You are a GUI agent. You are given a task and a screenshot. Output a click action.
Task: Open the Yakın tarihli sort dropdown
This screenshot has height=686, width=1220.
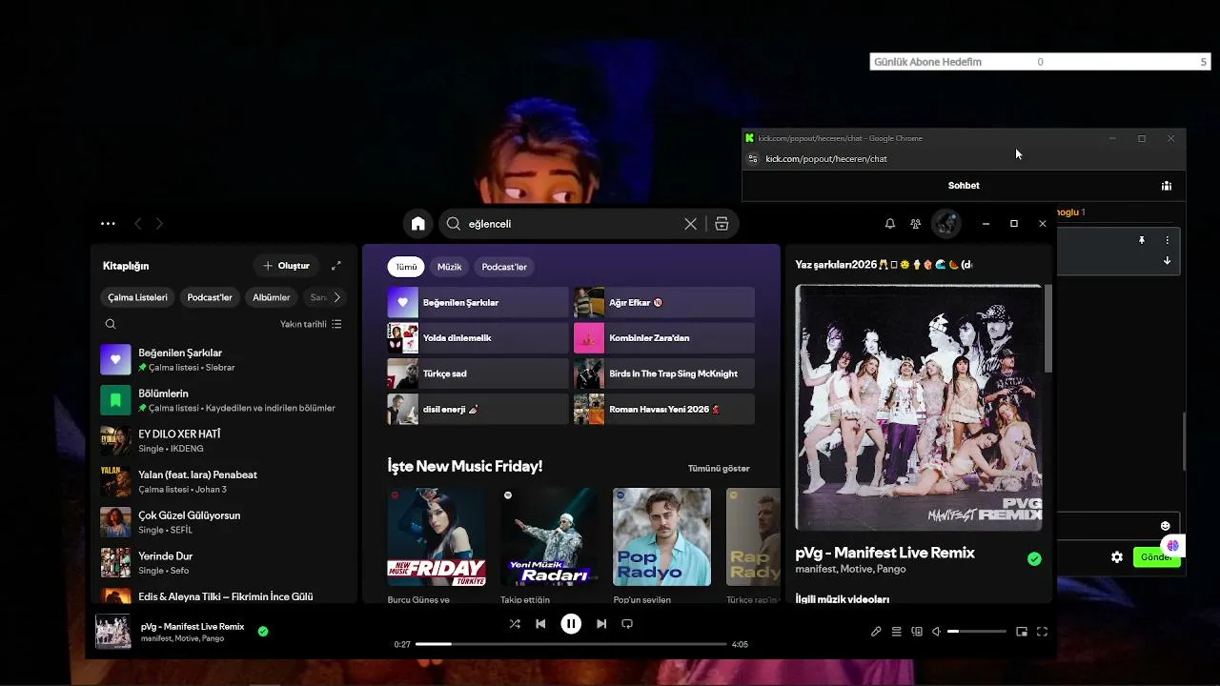click(x=311, y=324)
